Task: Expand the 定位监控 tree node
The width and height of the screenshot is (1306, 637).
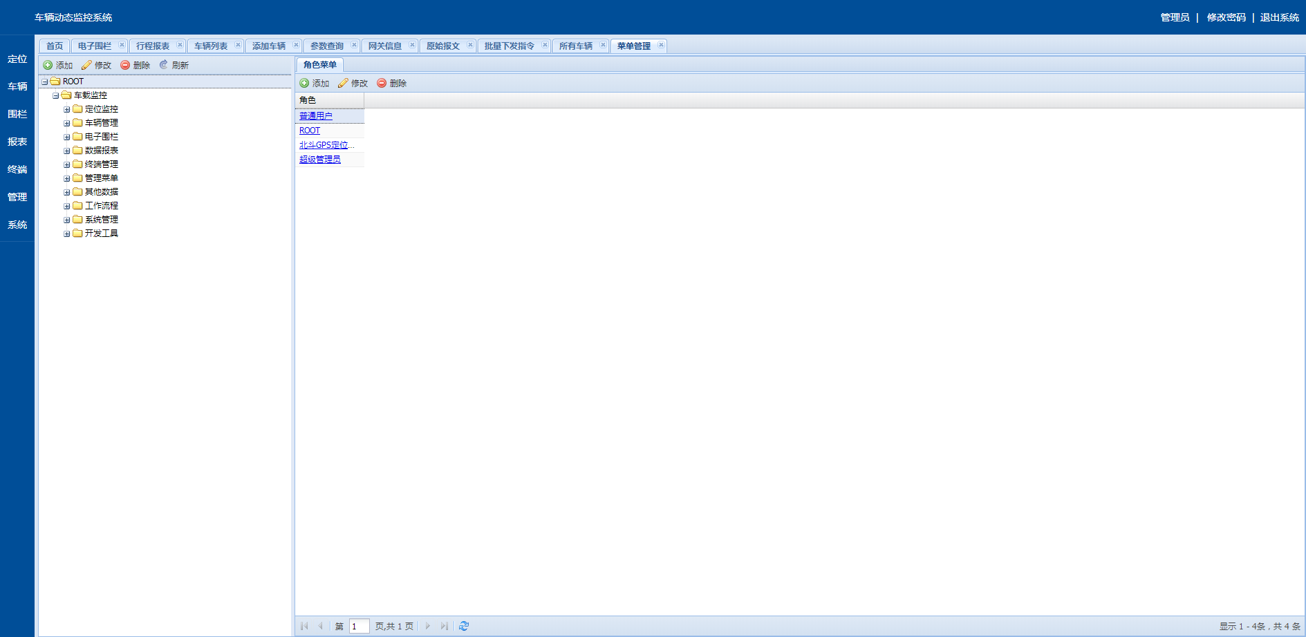Action: tap(67, 109)
